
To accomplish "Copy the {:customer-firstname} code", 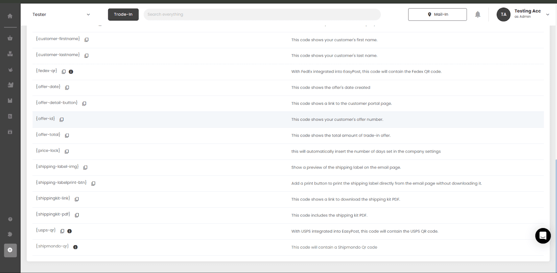I will [x=86, y=40].
